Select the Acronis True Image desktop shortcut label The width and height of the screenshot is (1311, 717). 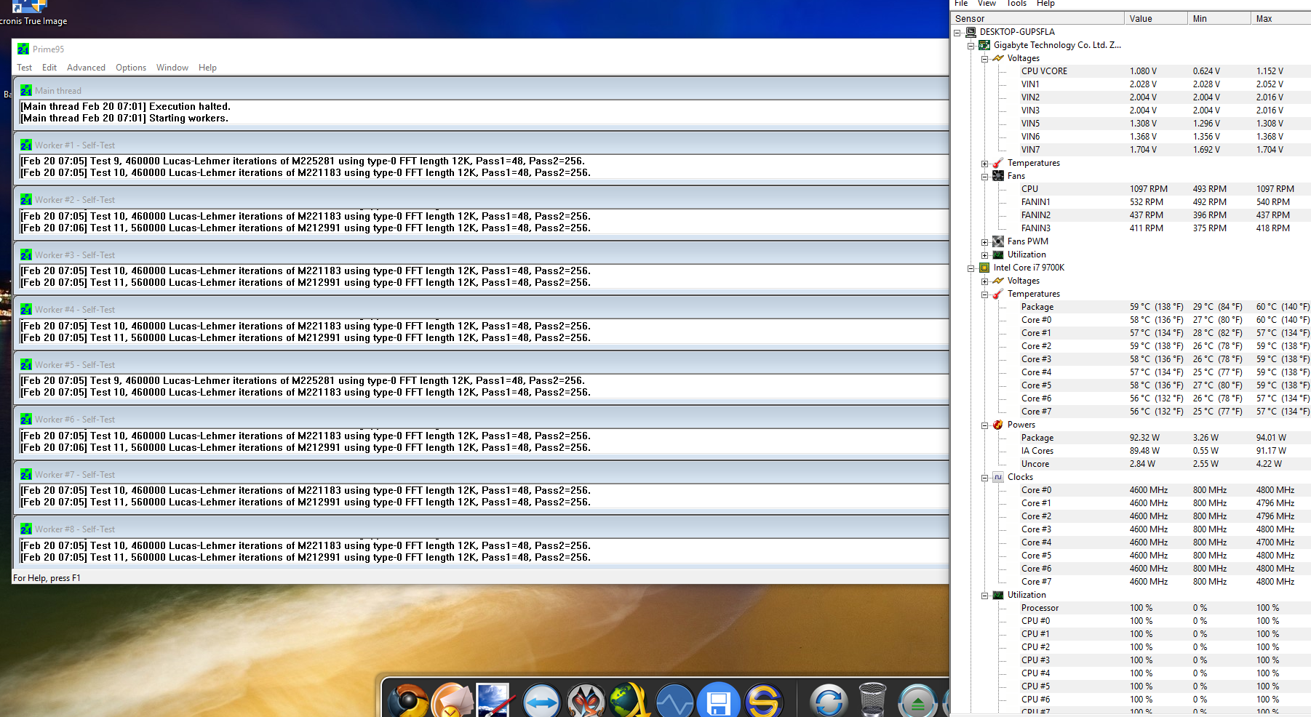[33, 21]
